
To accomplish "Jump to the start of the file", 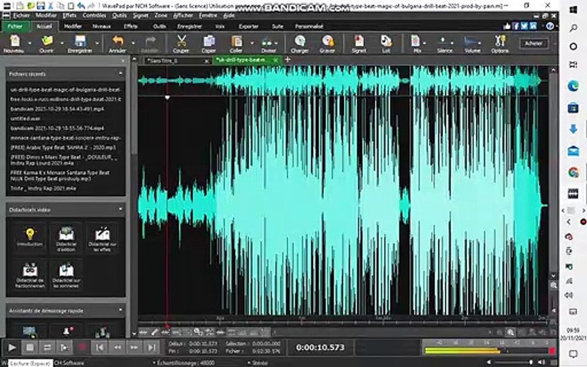I will coord(100,348).
